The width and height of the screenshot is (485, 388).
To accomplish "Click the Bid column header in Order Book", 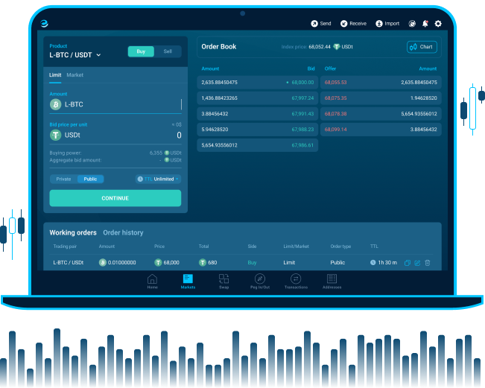I will [311, 69].
